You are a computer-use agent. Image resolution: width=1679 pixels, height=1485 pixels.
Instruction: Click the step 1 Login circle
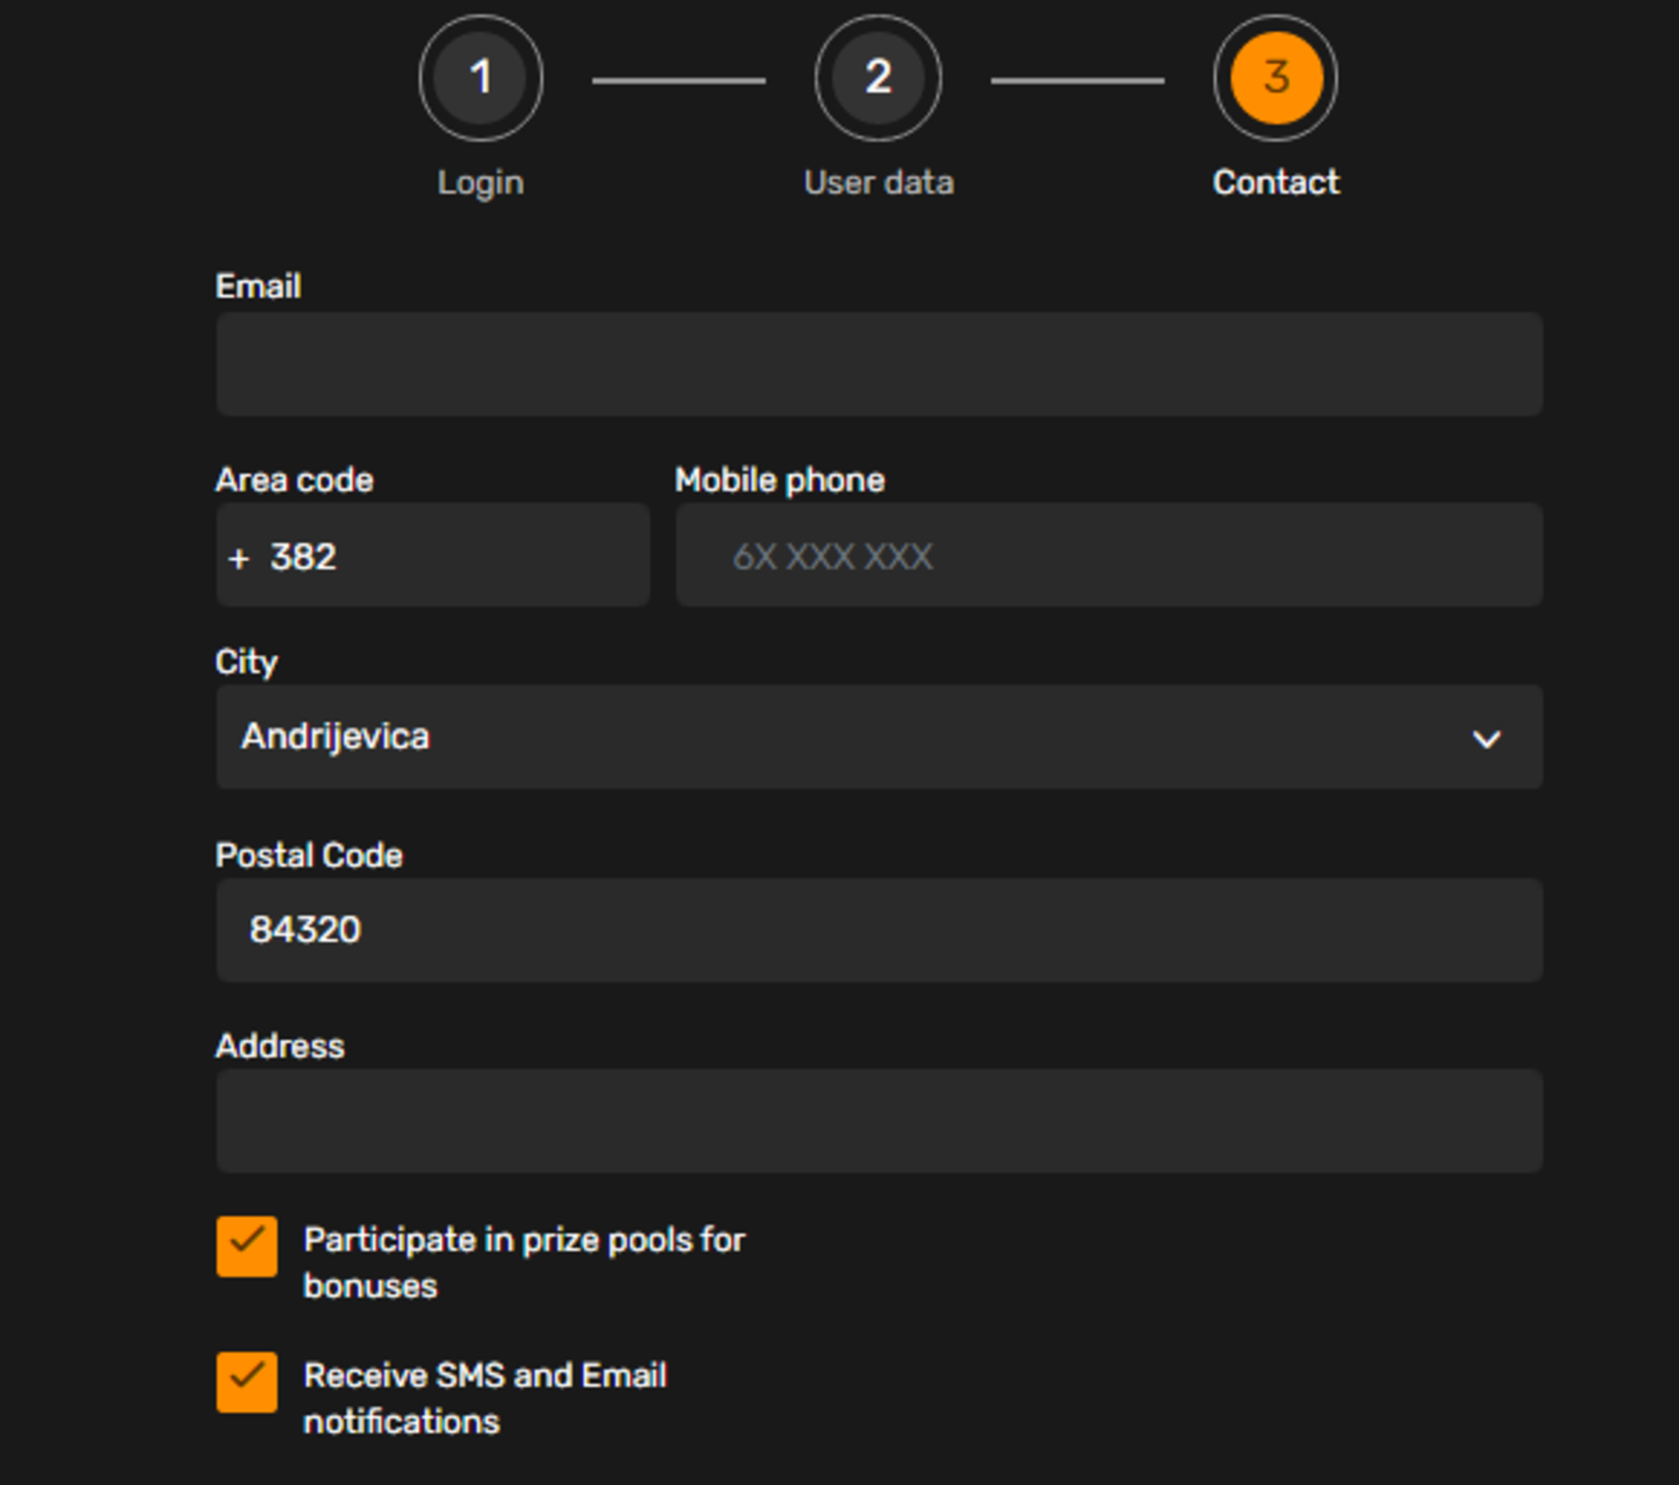coord(480,78)
